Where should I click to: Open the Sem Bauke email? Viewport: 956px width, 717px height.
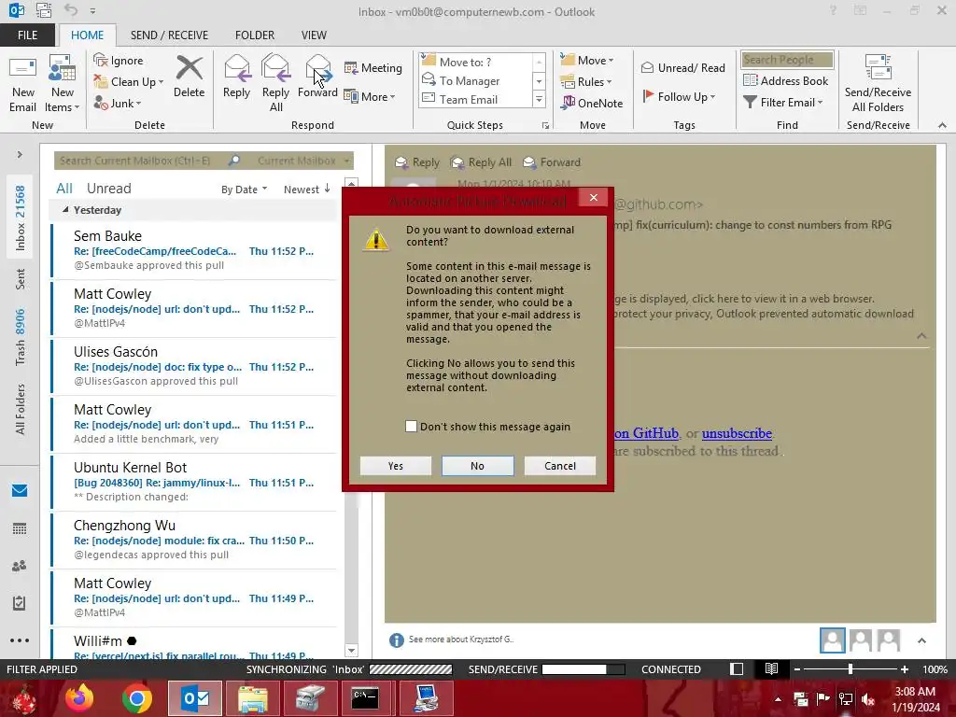(x=194, y=250)
